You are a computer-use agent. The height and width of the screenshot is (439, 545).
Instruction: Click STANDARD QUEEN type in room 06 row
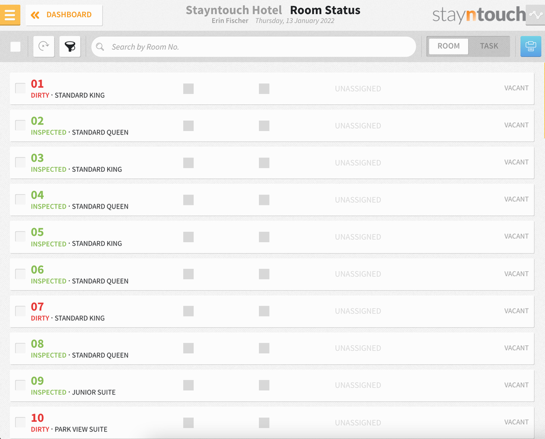click(100, 281)
